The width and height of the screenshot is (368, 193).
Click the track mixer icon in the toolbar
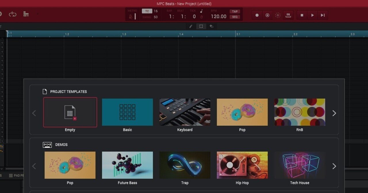tap(26, 14)
